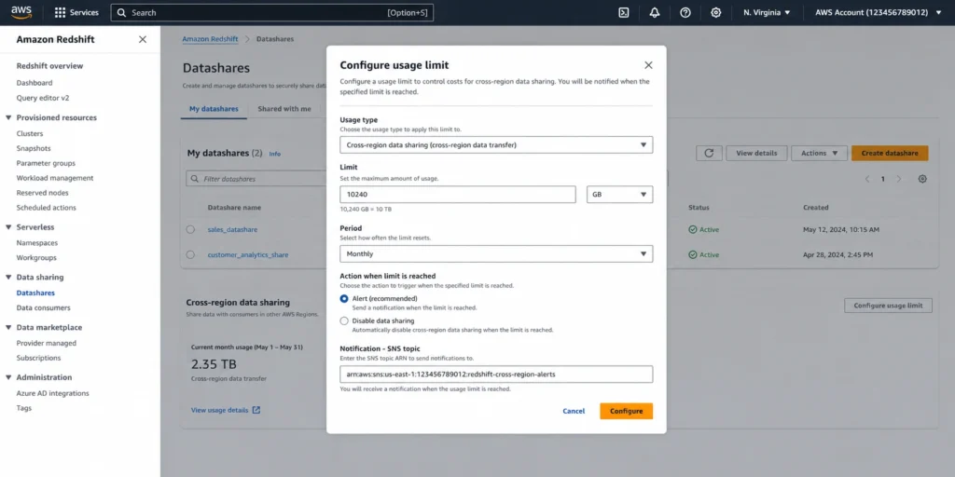
Task: Open the notifications bell
Action: click(x=655, y=13)
